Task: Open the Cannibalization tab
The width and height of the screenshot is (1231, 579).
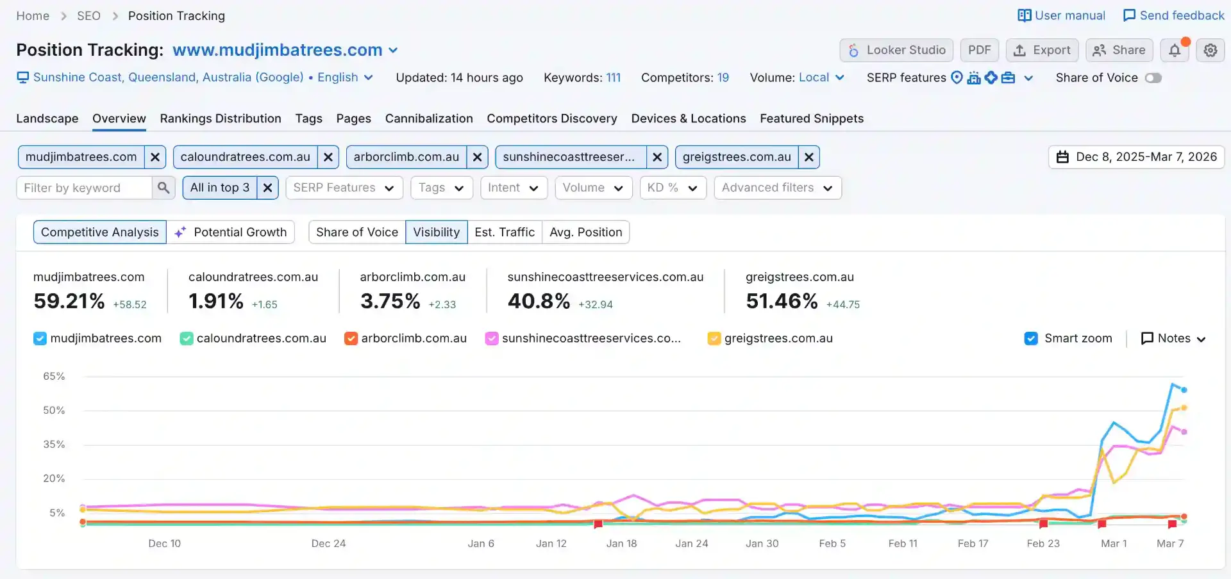Action: pyautogui.click(x=429, y=118)
